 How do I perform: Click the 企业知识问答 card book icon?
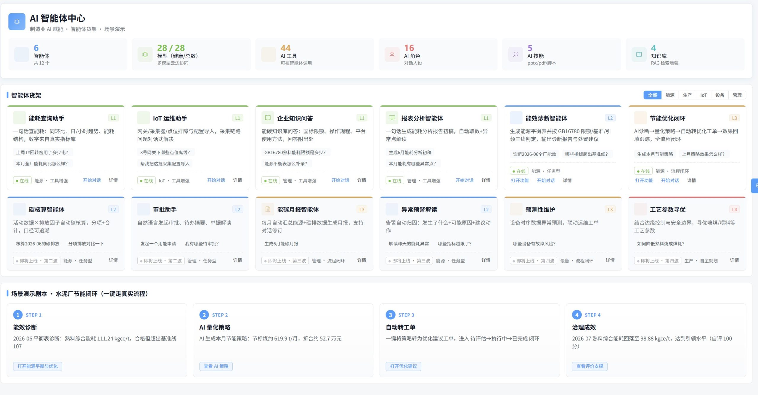click(268, 118)
